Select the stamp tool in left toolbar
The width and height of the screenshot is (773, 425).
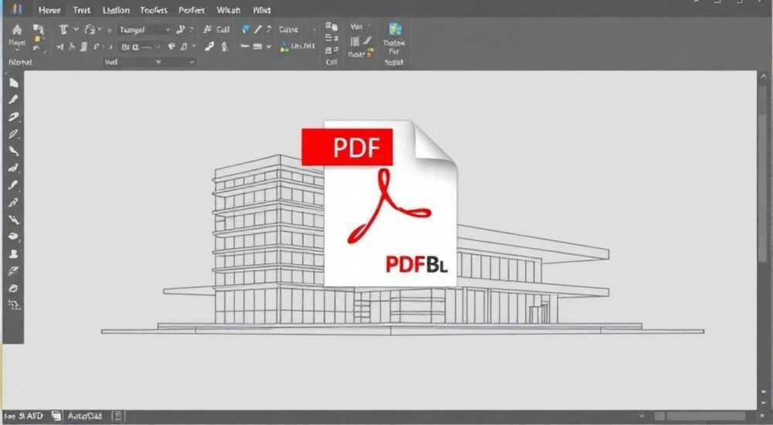tap(13, 254)
